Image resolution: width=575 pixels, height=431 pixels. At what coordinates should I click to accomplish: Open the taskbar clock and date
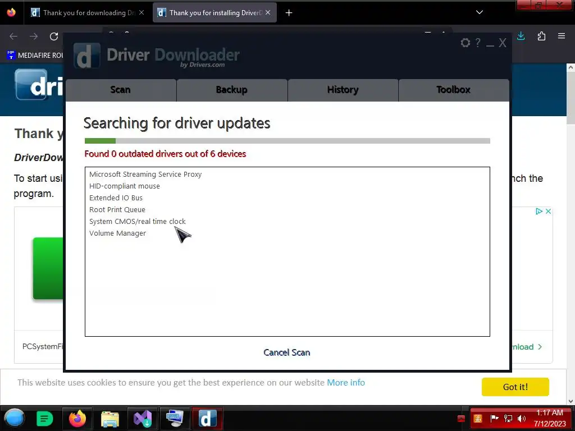click(550, 418)
